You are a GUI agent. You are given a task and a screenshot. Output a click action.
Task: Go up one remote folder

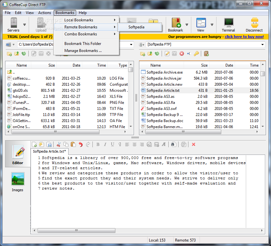[150, 54]
